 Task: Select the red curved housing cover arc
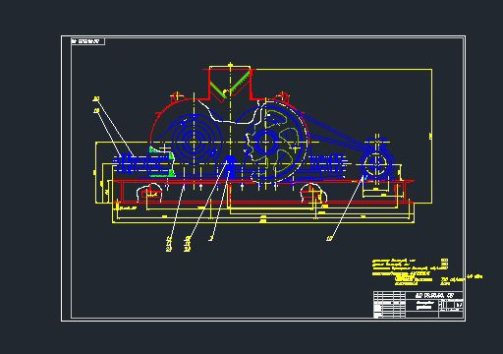pyautogui.click(x=170, y=118)
